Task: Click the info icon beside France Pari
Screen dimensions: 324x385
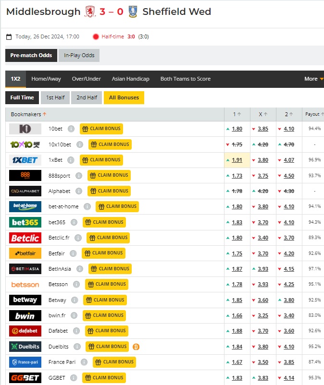Action: (x=85, y=362)
